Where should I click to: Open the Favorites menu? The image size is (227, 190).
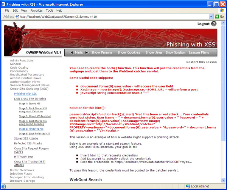[36, 11]
